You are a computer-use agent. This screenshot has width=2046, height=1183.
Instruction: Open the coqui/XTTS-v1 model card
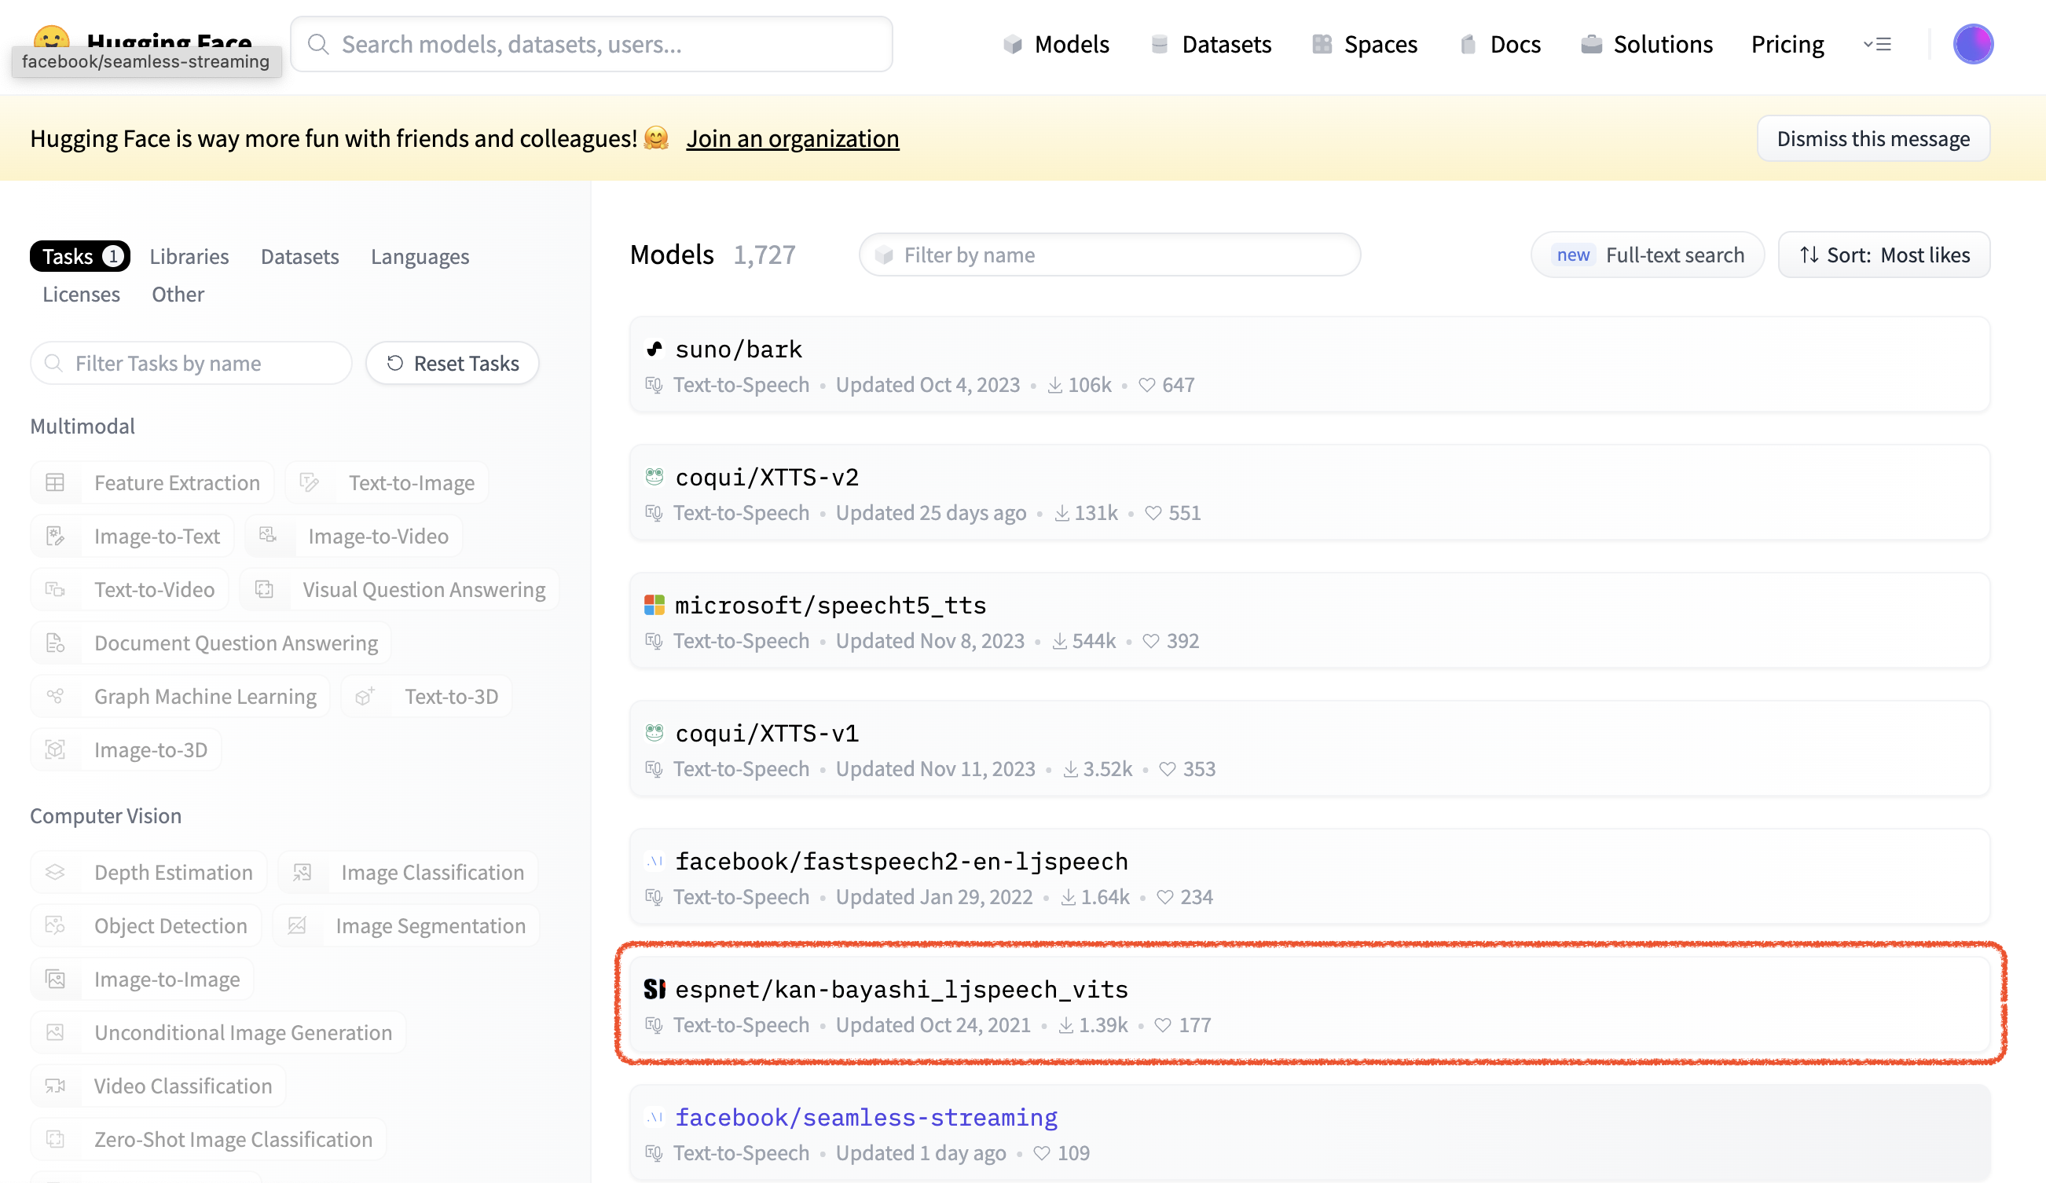[1310, 749]
